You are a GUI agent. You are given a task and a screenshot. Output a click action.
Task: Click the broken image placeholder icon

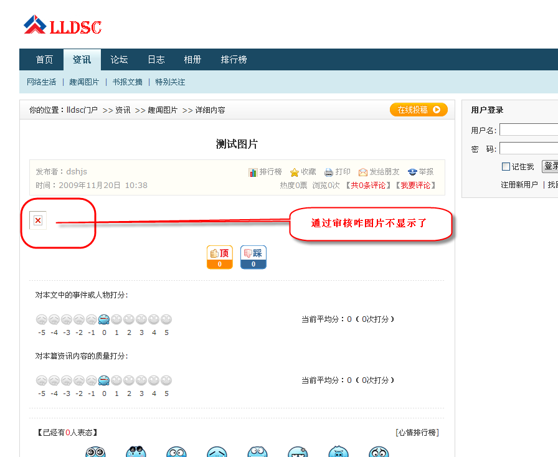point(37,220)
